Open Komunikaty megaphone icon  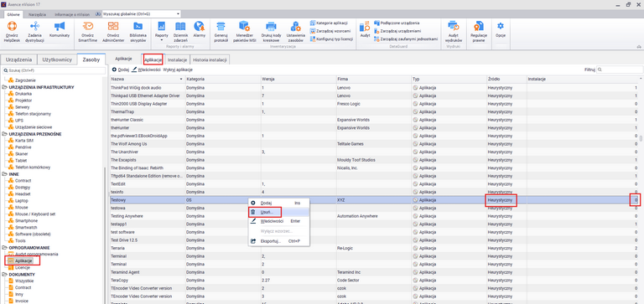click(60, 29)
